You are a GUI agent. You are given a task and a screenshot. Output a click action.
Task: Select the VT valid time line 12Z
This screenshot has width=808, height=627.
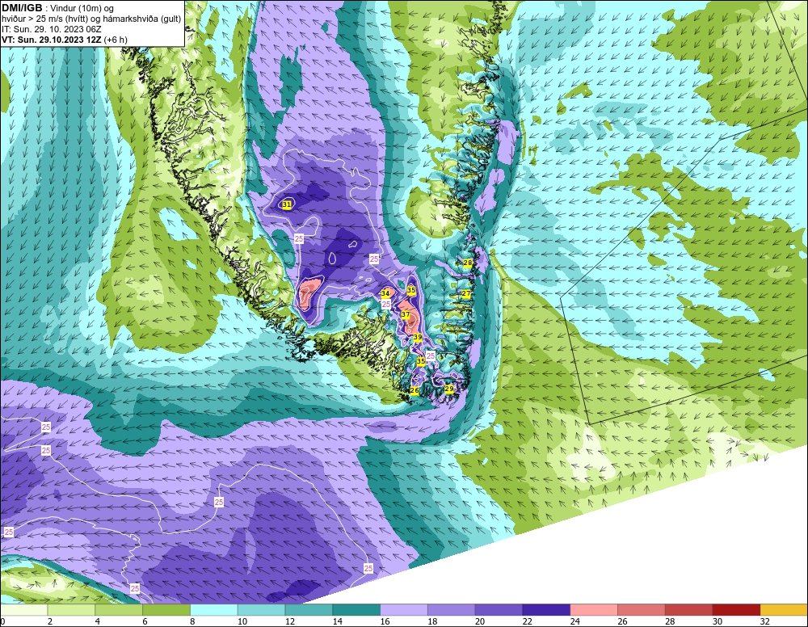pyautogui.click(x=65, y=40)
